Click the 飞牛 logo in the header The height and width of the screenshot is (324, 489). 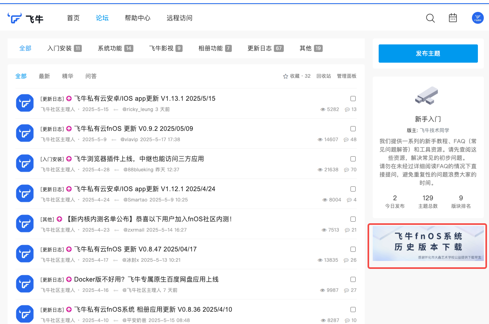pyautogui.click(x=25, y=18)
